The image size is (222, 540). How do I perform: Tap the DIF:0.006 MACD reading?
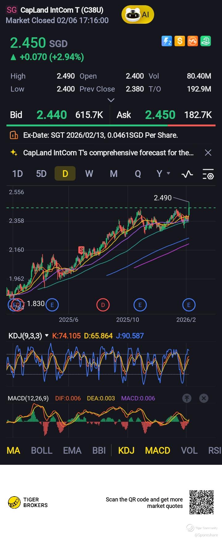[68, 398]
